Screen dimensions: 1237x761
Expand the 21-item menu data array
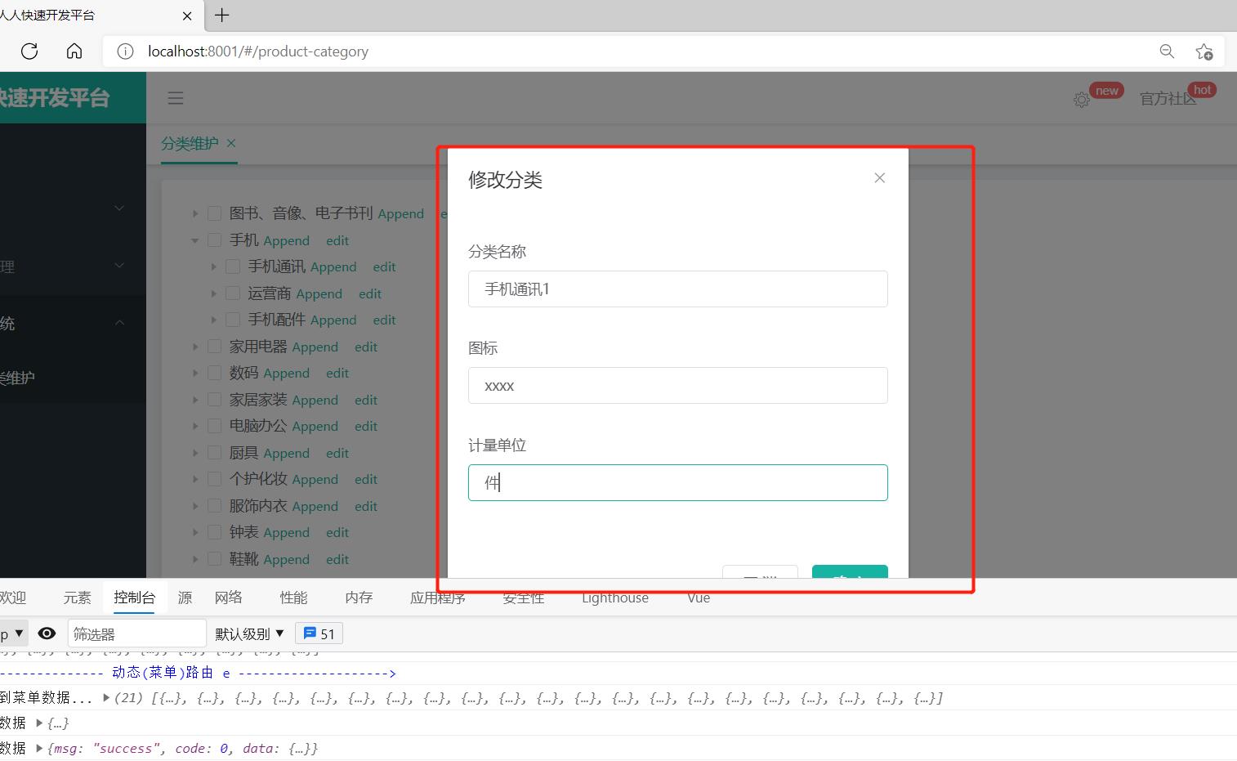click(x=106, y=697)
